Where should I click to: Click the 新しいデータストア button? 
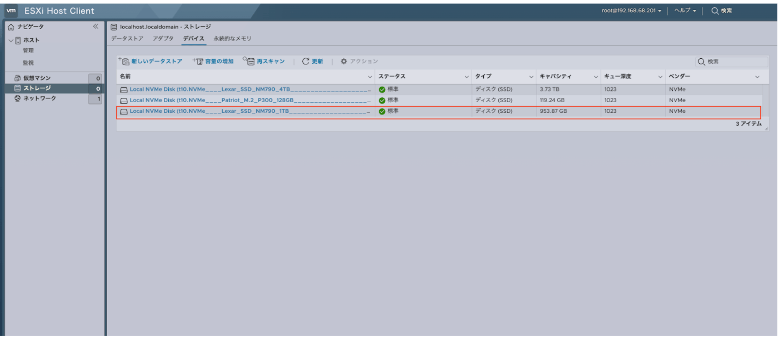pos(150,61)
